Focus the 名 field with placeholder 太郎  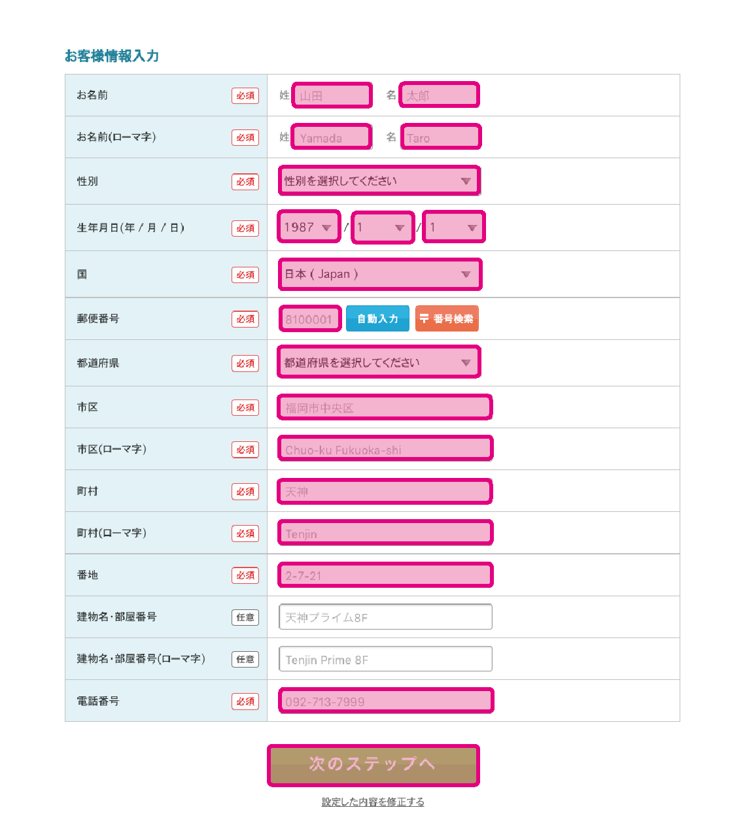pos(440,95)
